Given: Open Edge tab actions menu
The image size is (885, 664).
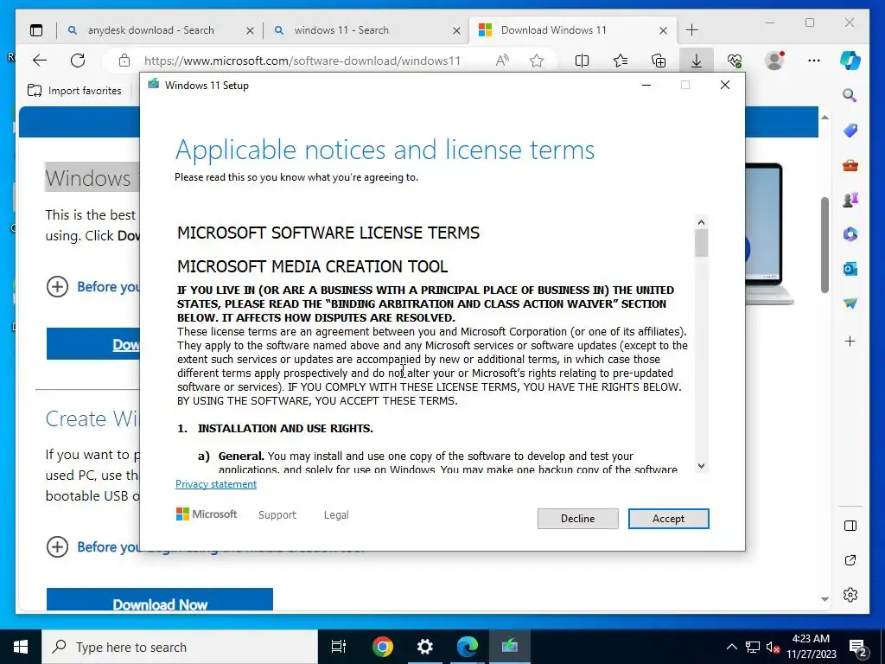Looking at the screenshot, I should [x=36, y=30].
